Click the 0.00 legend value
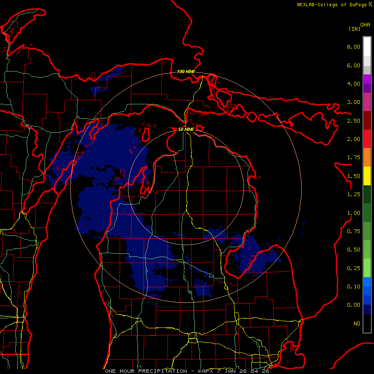 pyautogui.click(x=354, y=305)
